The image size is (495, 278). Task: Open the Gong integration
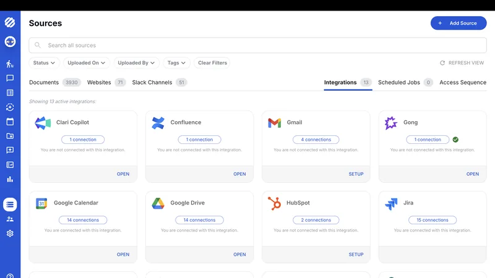point(473,174)
